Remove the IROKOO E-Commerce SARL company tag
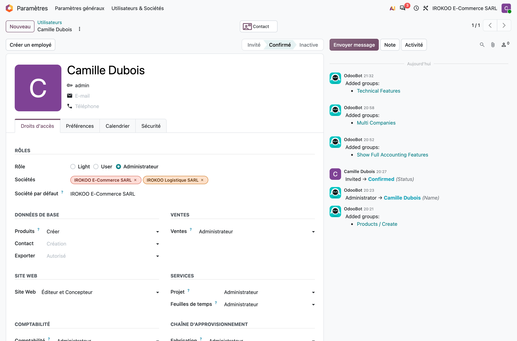This screenshot has height=341, width=517. pyautogui.click(x=135, y=180)
